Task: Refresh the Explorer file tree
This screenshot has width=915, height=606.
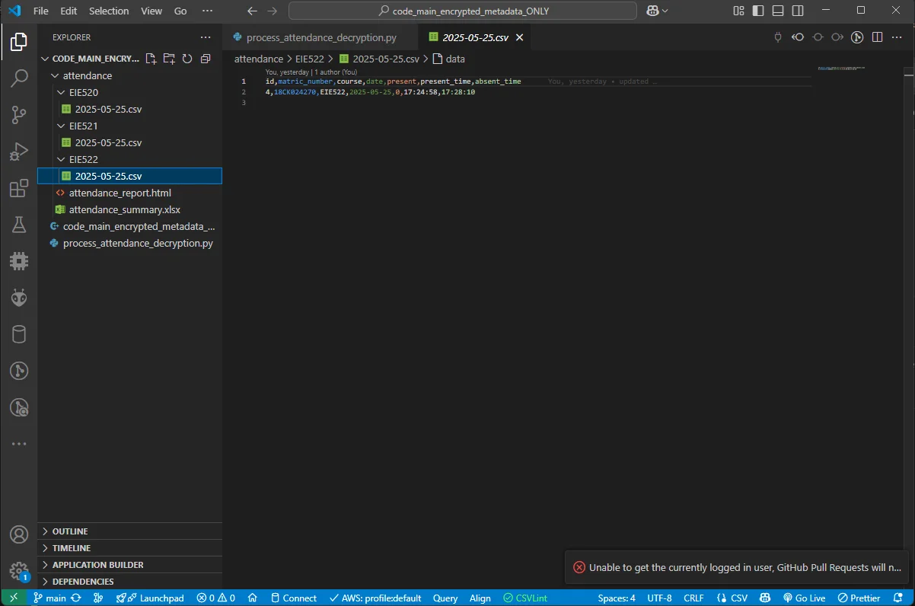Action: [x=187, y=59]
